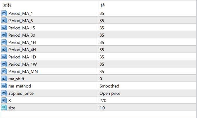Click the integer icon beside Period_MA_1

4,13
